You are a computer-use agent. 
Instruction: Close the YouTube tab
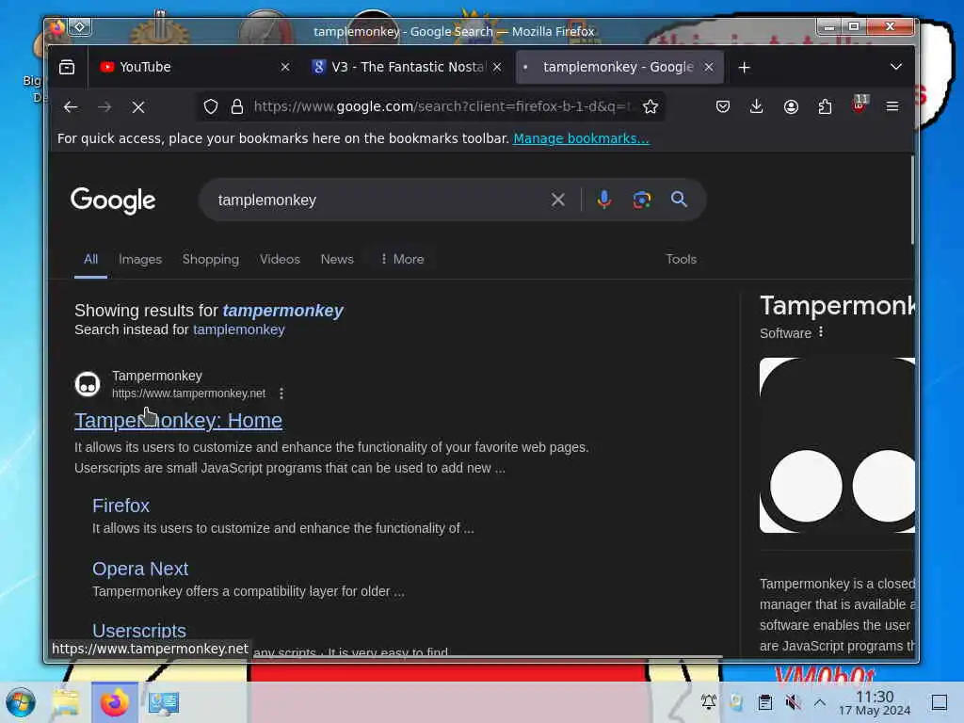[285, 67]
